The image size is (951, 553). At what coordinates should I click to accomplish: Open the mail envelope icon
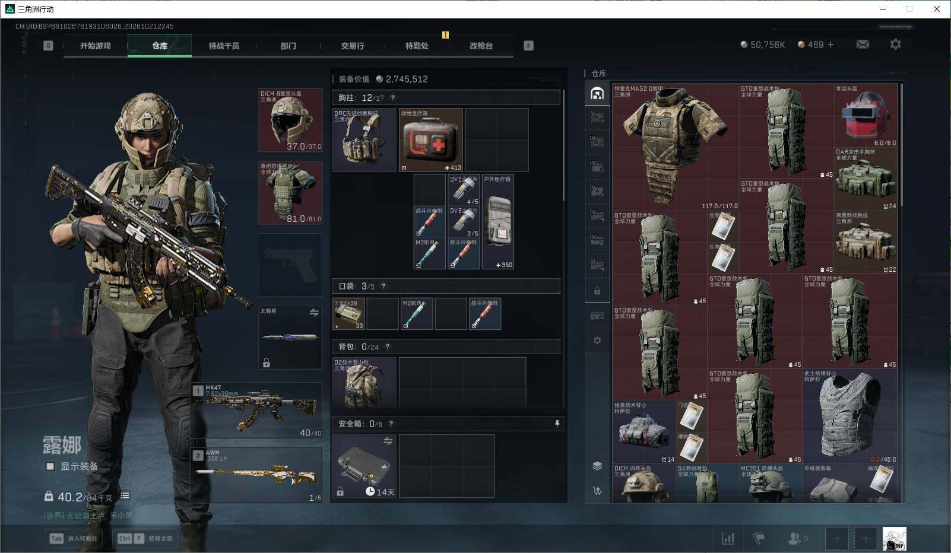click(863, 45)
